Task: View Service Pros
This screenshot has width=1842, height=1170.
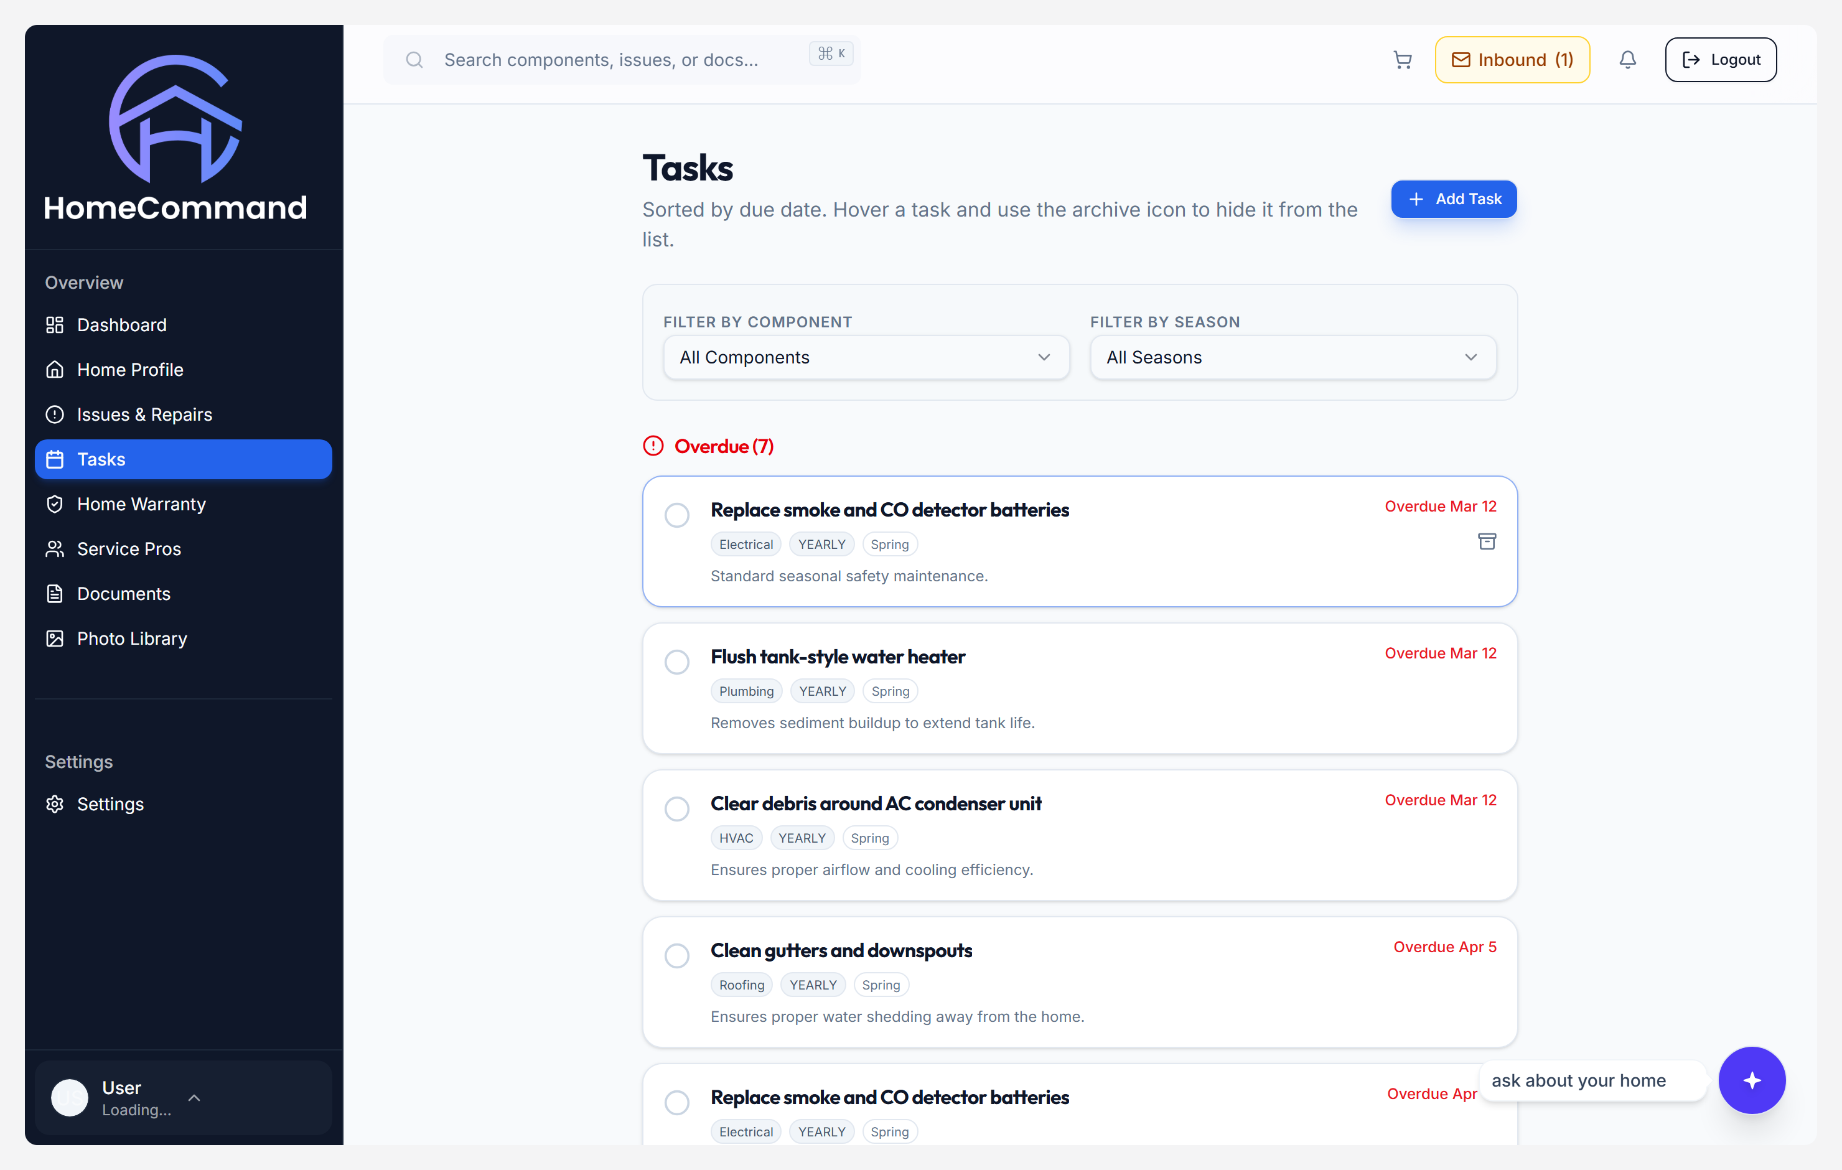Action: (184, 549)
